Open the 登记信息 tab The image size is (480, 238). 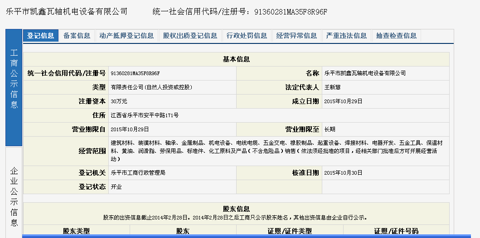(x=40, y=36)
